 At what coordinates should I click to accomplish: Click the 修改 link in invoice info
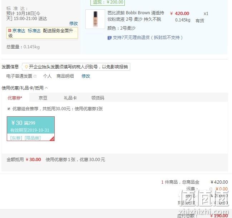(86, 76)
